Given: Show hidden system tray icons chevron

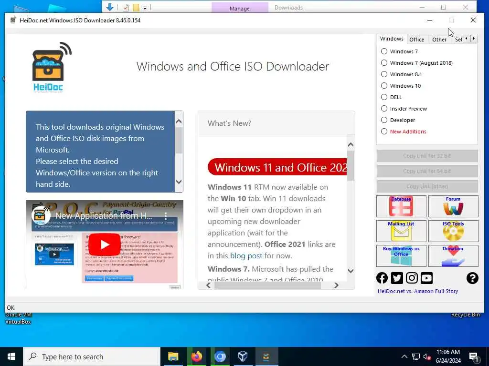Looking at the screenshot, I should click(404, 356).
